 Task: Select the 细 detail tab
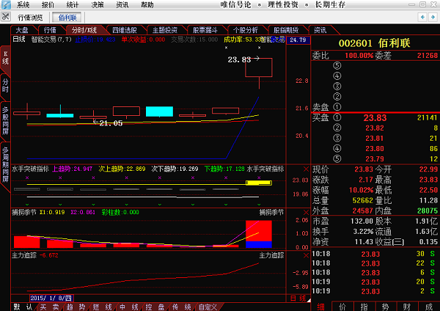tap(320, 307)
